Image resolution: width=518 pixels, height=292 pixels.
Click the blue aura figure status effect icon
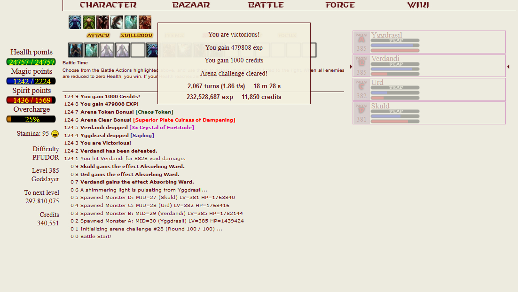click(75, 23)
